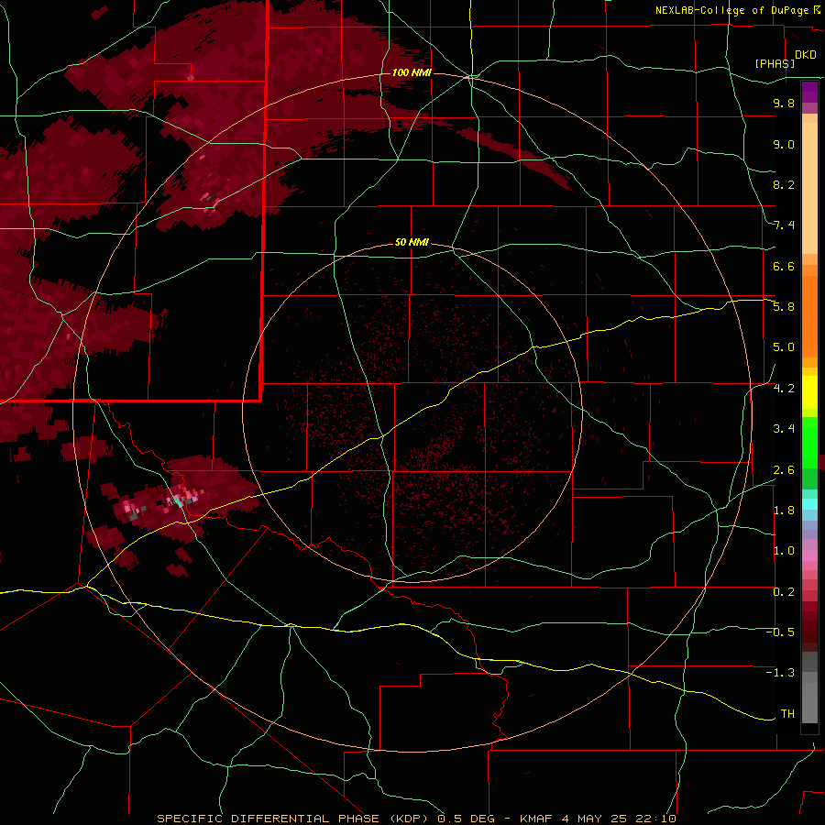Pick the yellow segment of the color bar
This screenshot has width=825, height=825.
[x=809, y=392]
